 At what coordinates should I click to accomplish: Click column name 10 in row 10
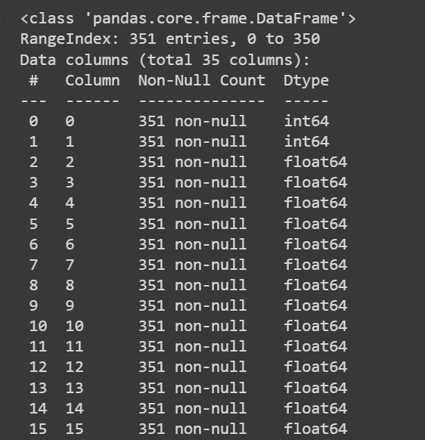pos(75,326)
